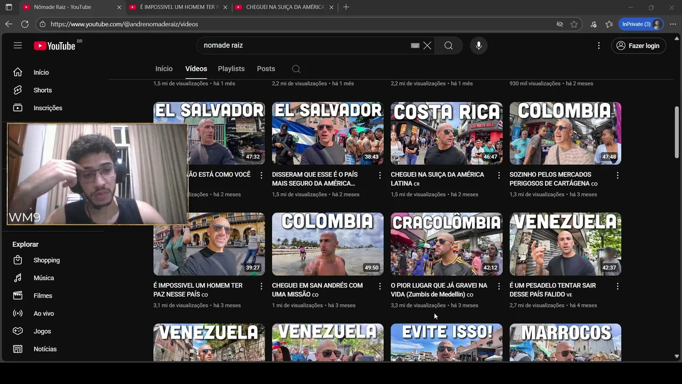682x384 pixels.
Task: Open the InPrivate (3) profile button
Action: [x=642, y=24]
